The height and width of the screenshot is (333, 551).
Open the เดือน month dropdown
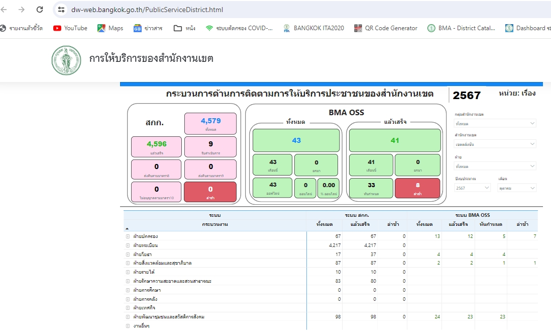point(516,188)
